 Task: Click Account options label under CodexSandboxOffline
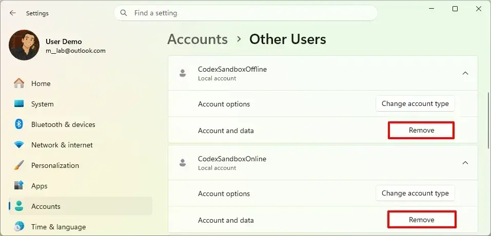pos(224,104)
